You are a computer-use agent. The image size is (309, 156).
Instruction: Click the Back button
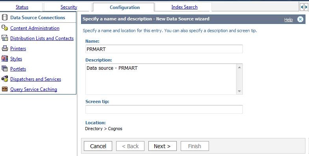[x=130, y=146]
